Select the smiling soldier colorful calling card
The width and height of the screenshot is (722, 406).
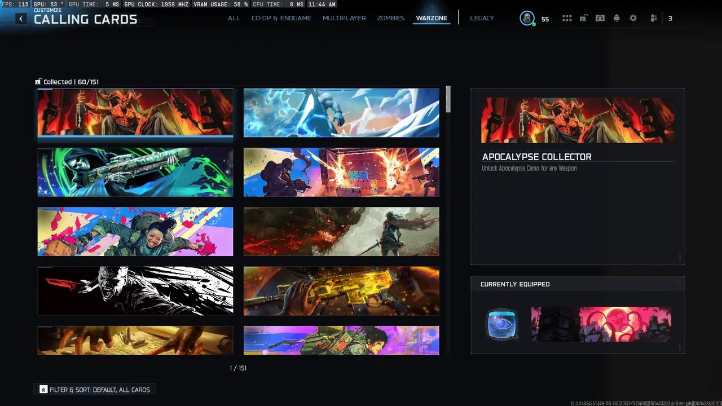[135, 231]
